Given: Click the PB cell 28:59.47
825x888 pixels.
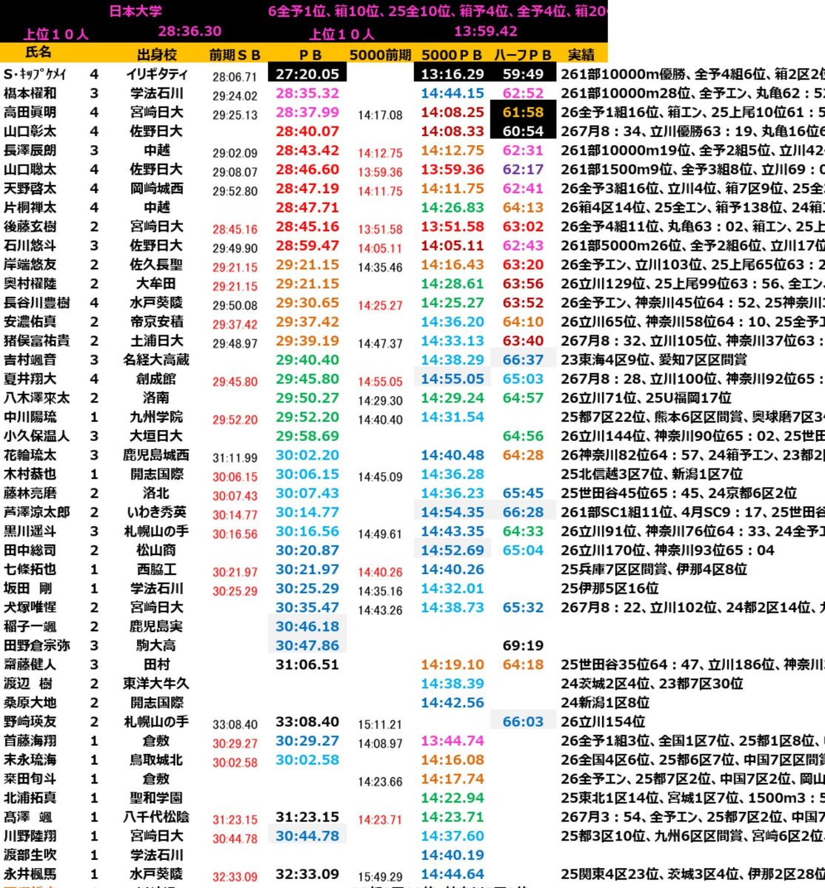Looking at the screenshot, I should click(307, 246).
